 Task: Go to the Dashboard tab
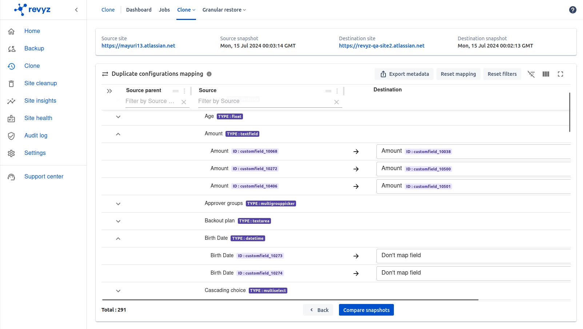click(x=139, y=10)
